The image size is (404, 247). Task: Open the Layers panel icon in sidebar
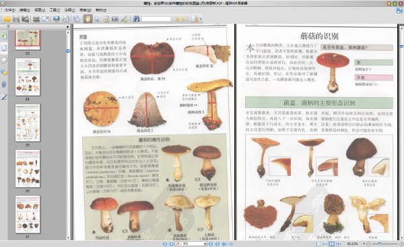3,60
